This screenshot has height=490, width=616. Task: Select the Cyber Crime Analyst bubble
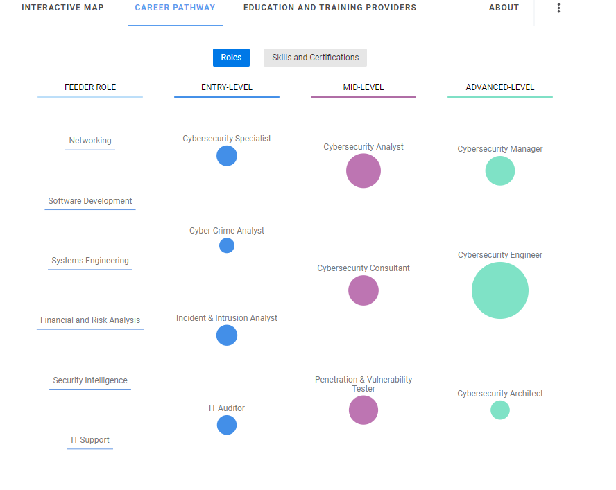tap(227, 245)
